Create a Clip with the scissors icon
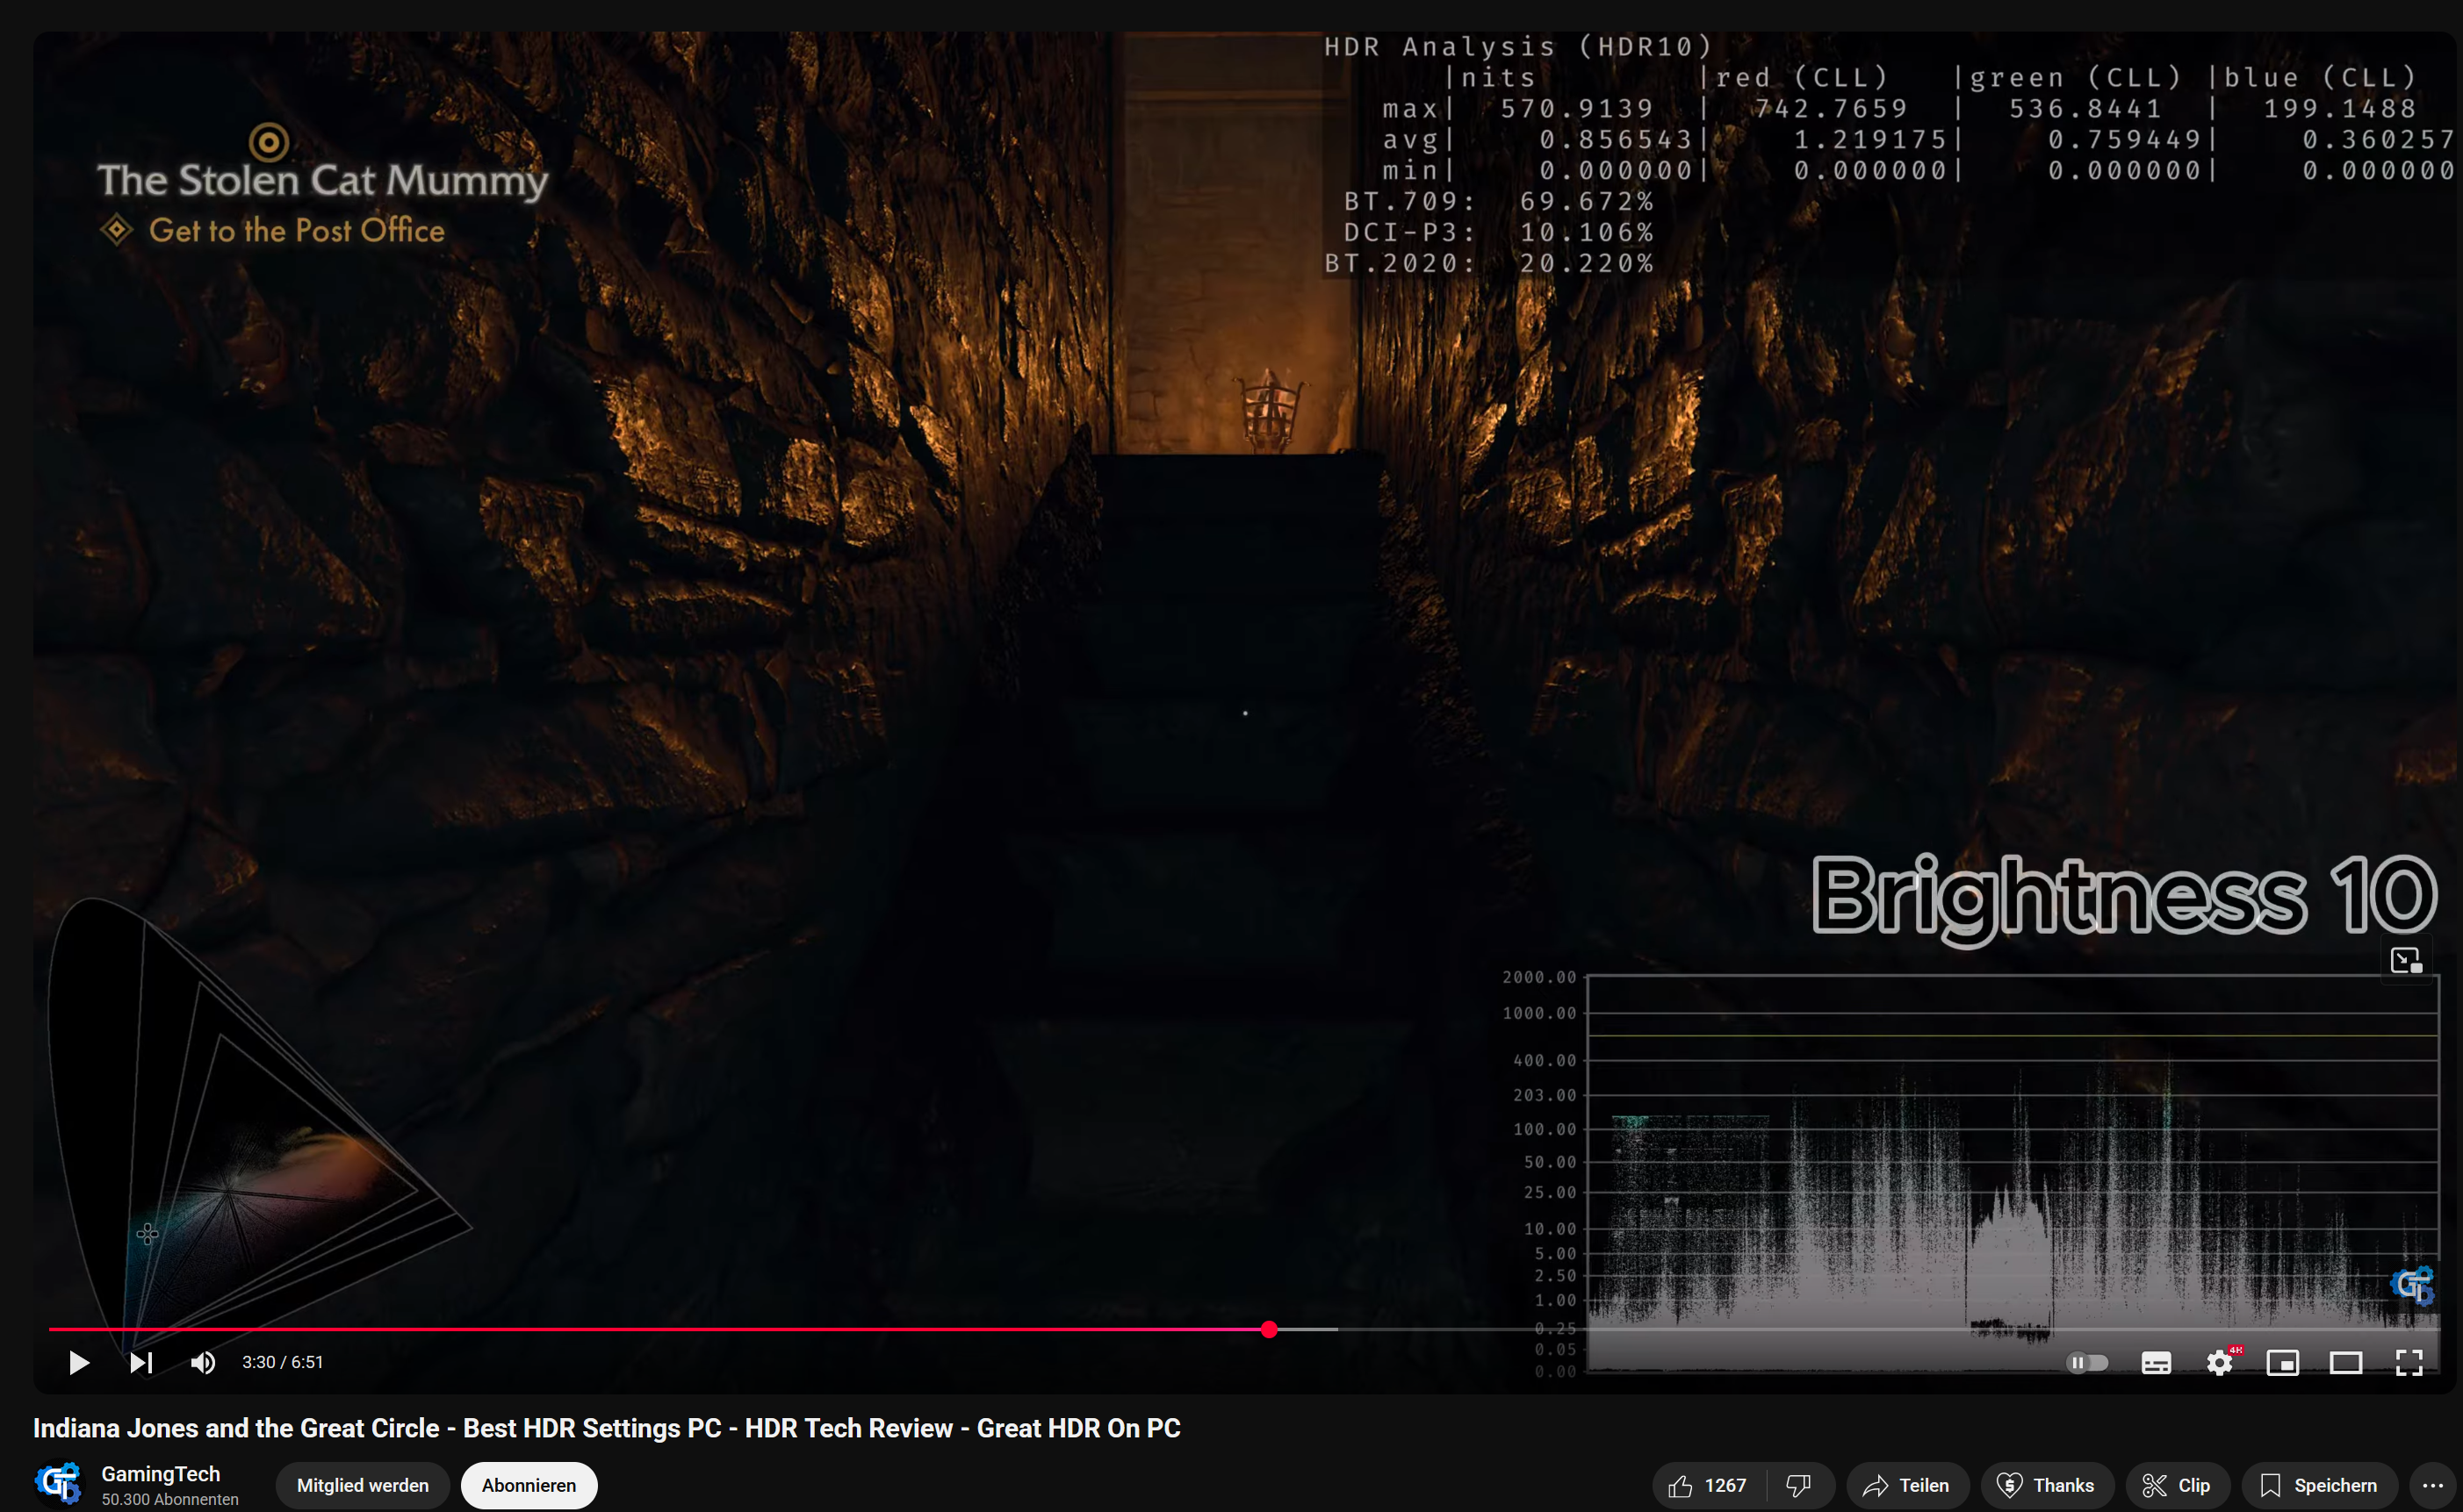The width and height of the screenshot is (2463, 1512). 2177,1485
